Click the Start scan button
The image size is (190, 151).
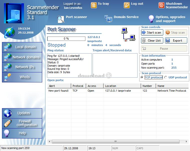coord(152,33)
